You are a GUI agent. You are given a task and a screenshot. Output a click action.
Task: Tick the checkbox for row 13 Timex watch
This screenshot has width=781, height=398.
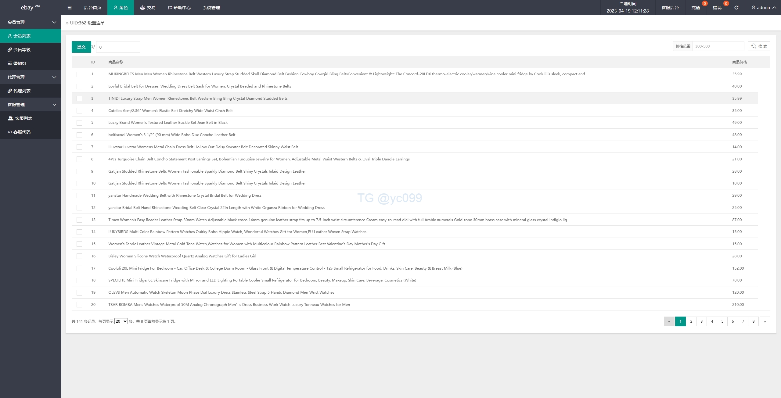point(79,220)
